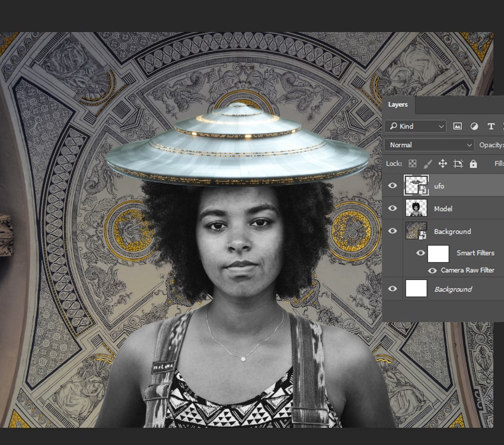This screenshot has height=445, width=504.
Task: Filter layers by type layer icon
Action: click(x=491, y=126)
